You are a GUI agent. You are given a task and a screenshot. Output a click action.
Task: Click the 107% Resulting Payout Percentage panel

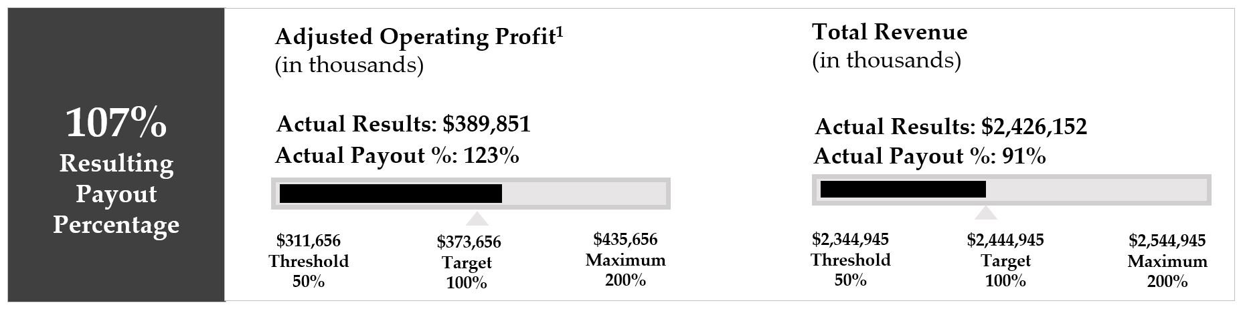[x=116, y=155]
